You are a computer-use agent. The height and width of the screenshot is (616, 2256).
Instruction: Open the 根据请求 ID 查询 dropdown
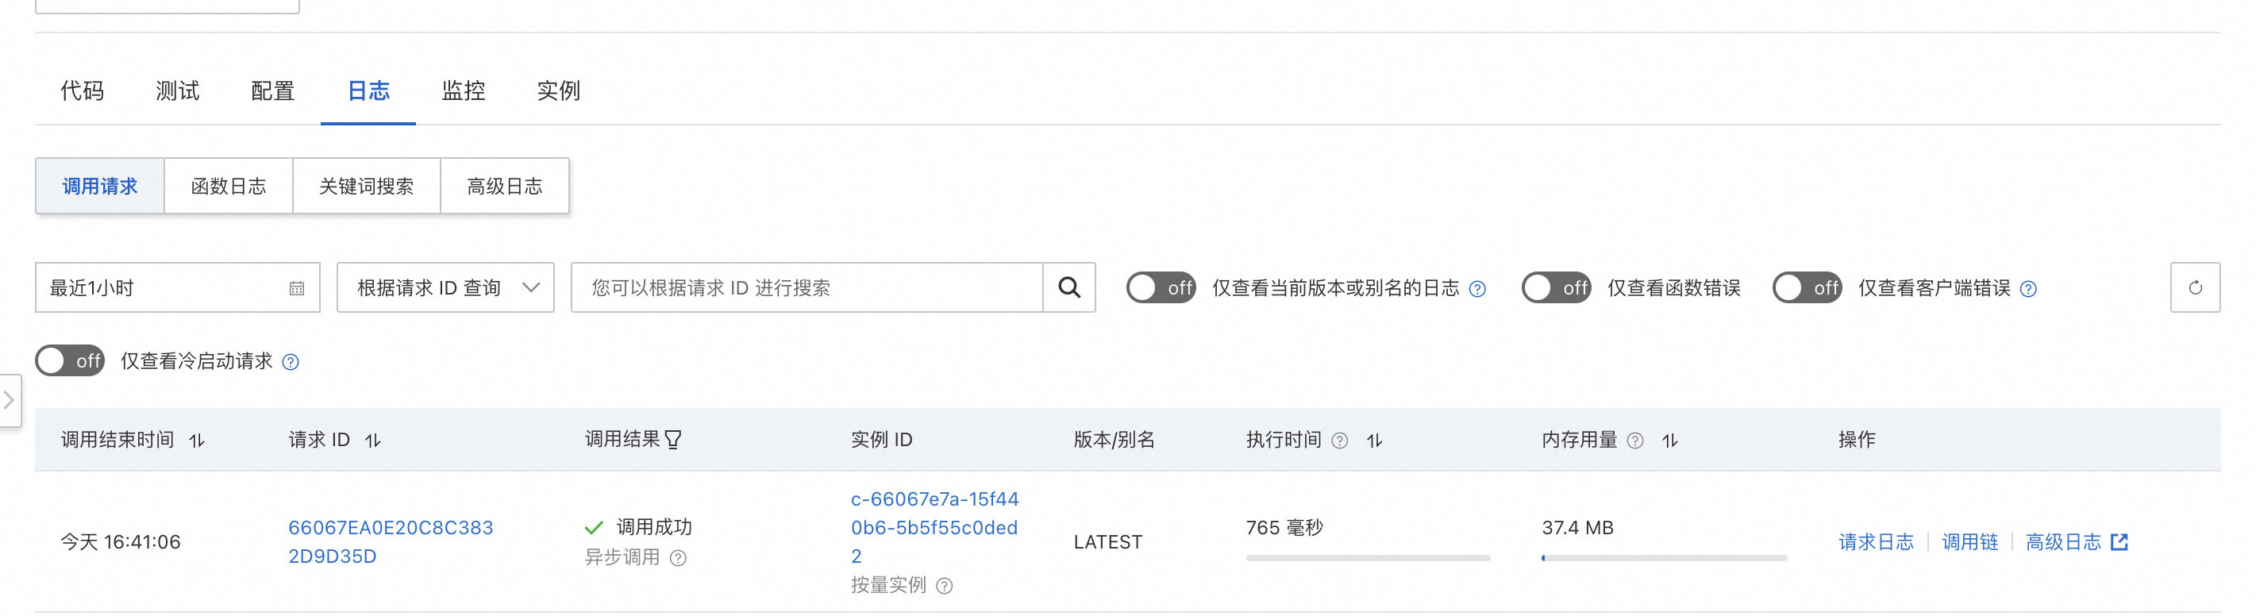coord(445,287)
